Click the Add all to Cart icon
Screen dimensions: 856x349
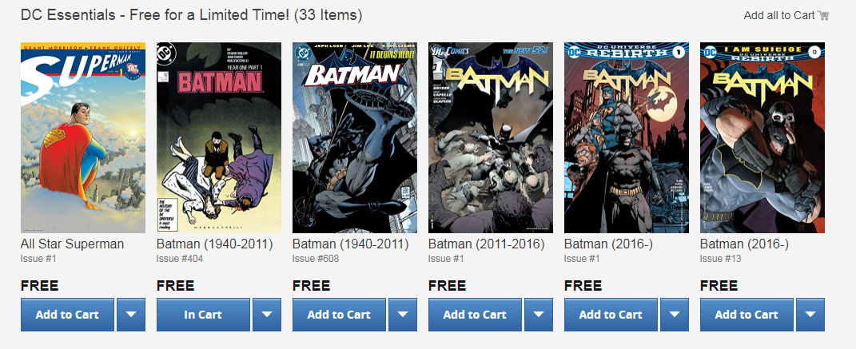pos(824,16)
